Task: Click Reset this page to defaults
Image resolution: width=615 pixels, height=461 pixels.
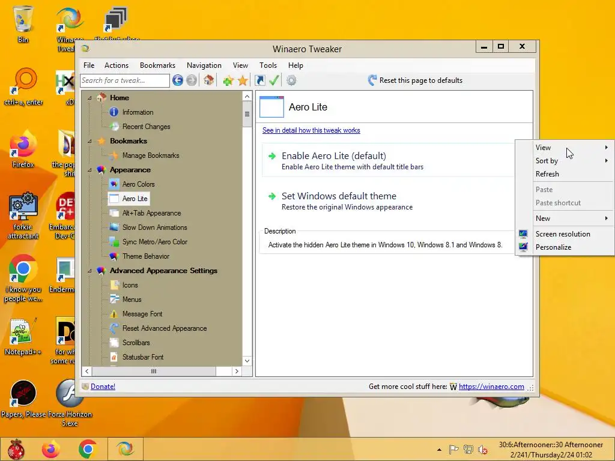Action: pyautogui.click(x=416, y=80)
